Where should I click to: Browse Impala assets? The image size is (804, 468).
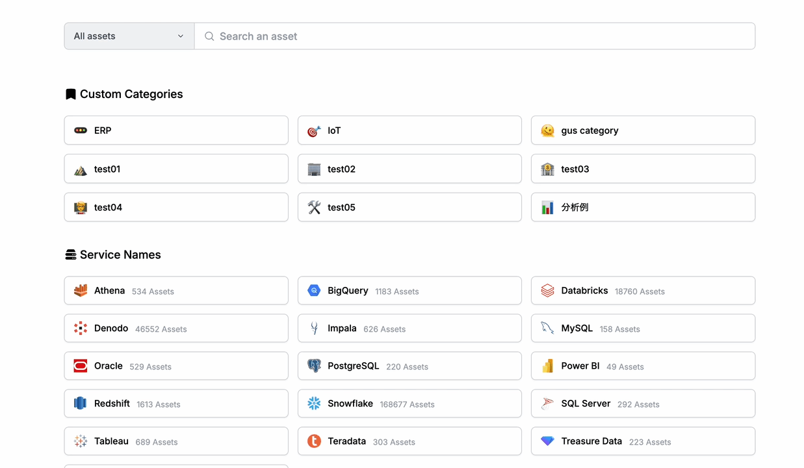pyautogui.click(x=409, y=328)
